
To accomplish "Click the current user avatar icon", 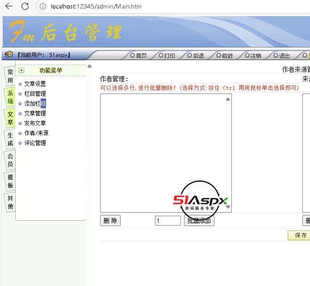I will tap(9, 54).
